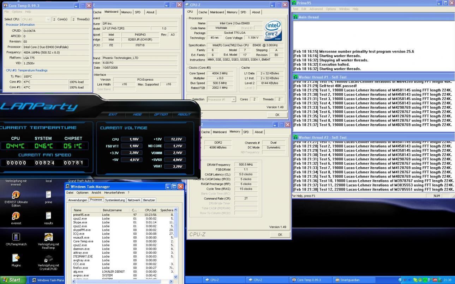This screenshot has width=455, height=284.
Task: Switch to the Anwendungen tab in Task-Manager
Action: pos(78,200)
